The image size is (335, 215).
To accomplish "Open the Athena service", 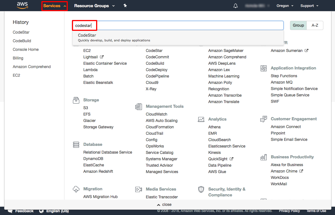I will [214, 127].
